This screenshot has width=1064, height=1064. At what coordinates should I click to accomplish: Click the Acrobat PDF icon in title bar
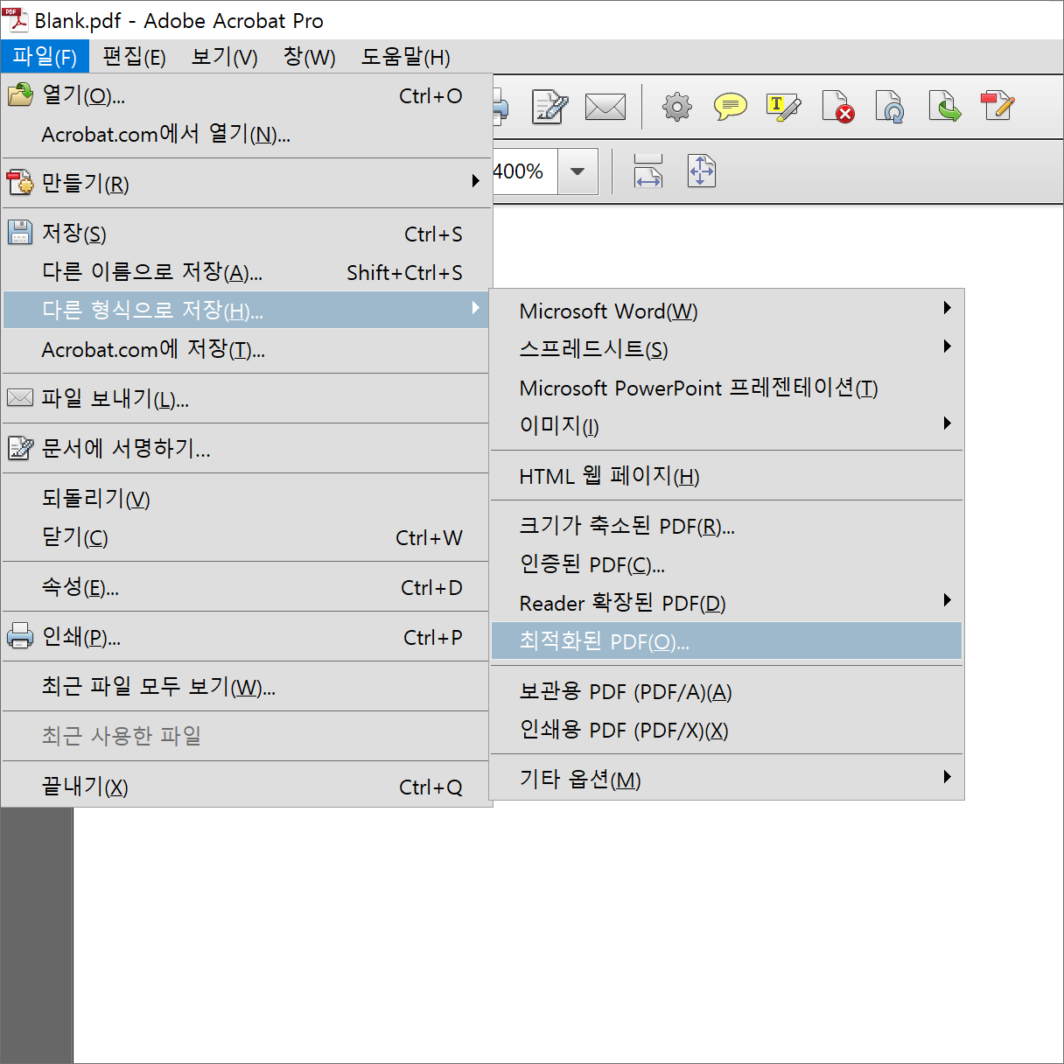pos(16,19)
